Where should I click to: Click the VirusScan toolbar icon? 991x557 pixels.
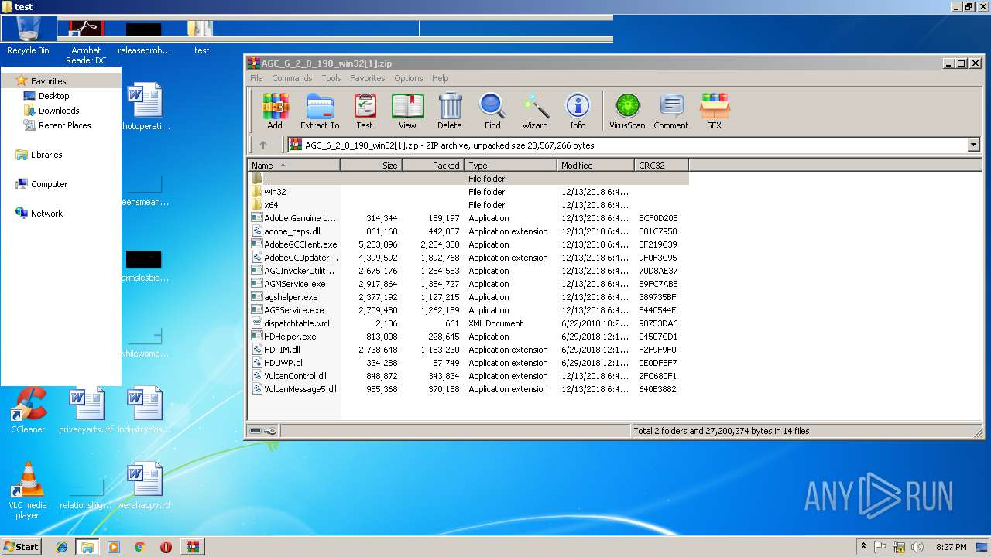coord(627,111)
